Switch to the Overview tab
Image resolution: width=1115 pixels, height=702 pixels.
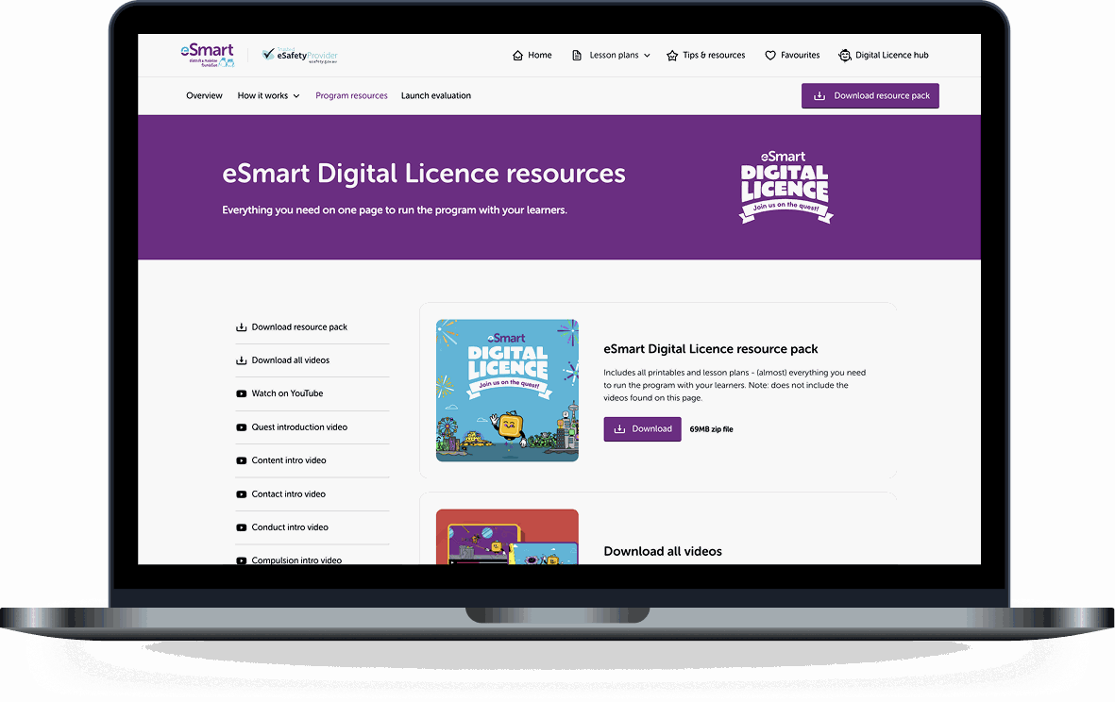coord(204,96)
